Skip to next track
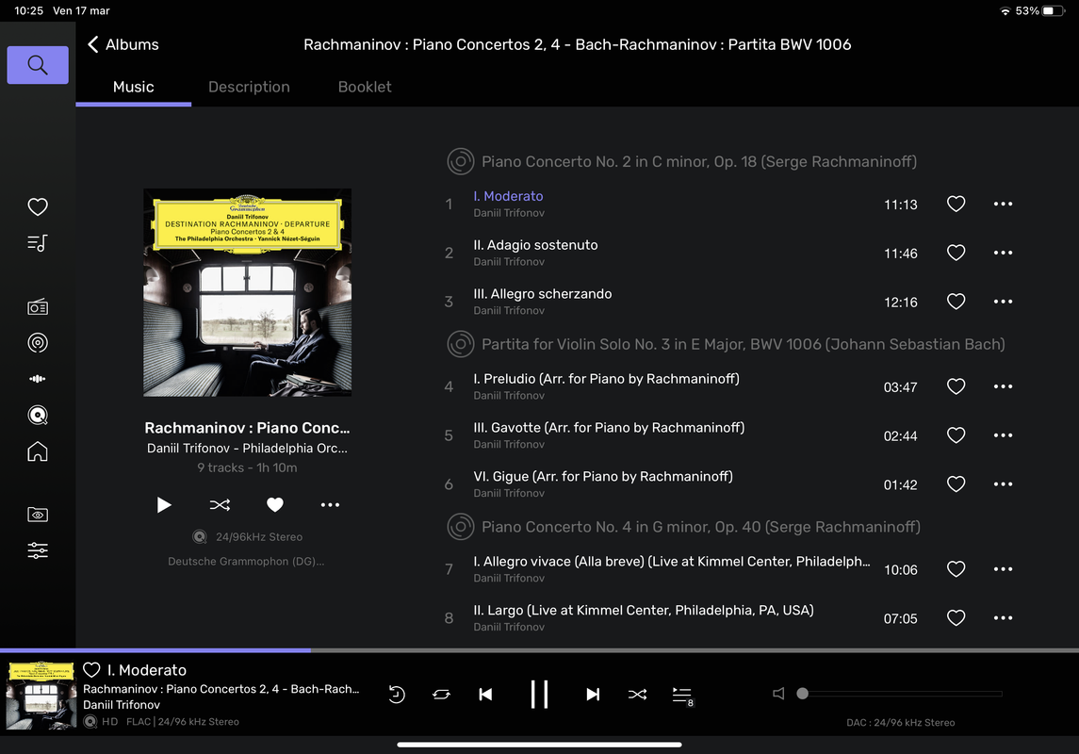 click(x=593, y=694)
